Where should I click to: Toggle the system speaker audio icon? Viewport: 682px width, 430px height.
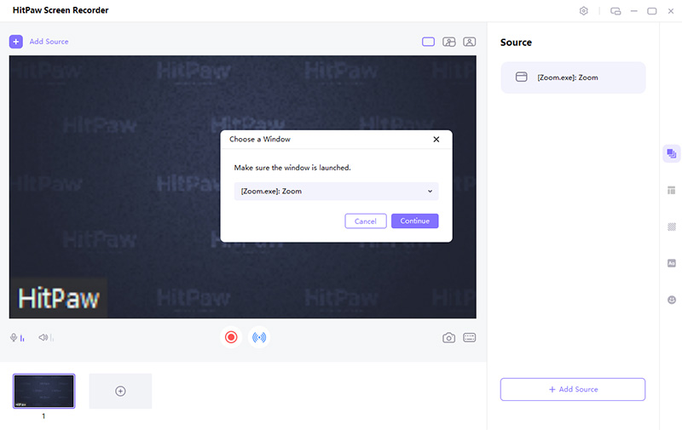(x=45, y=337)
